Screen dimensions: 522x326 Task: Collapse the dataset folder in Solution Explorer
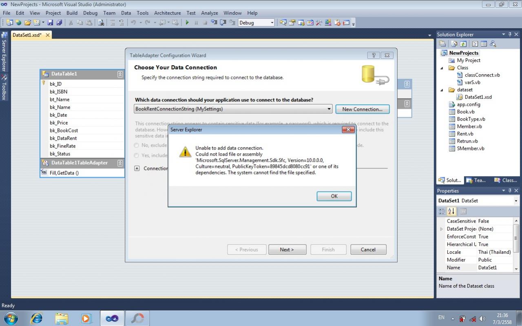click(x=442, y=90)
